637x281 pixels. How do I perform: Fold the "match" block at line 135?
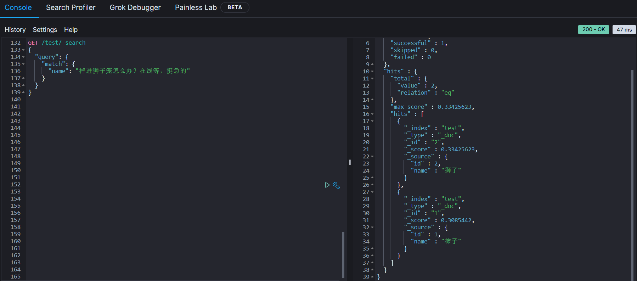click(23, 64)
